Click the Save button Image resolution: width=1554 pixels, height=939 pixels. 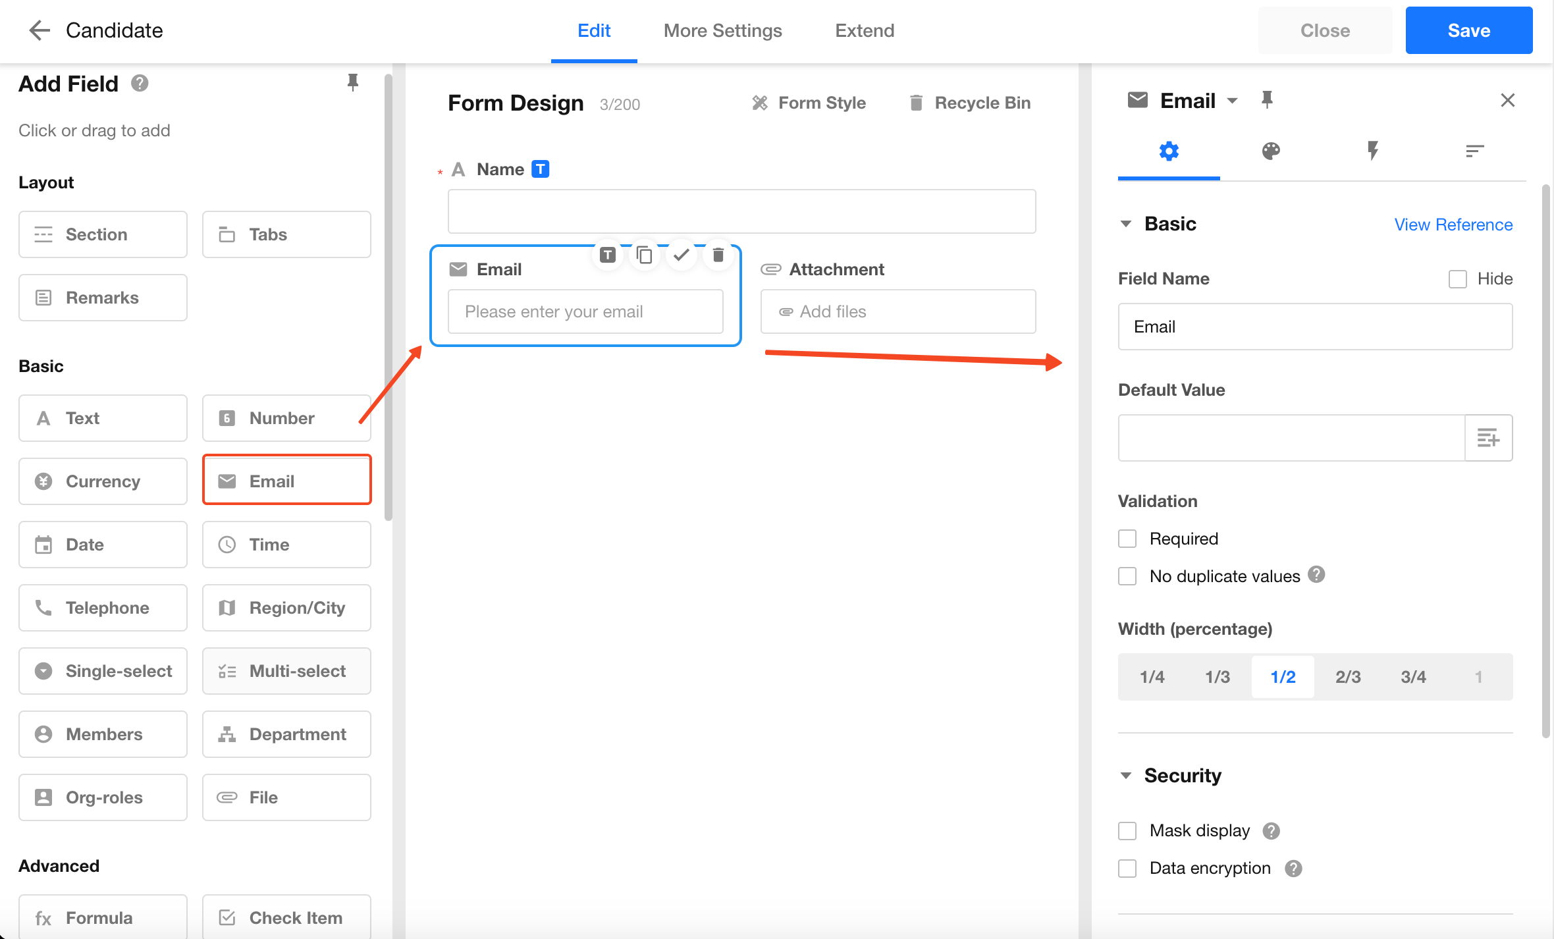[x=1468, y=30]
